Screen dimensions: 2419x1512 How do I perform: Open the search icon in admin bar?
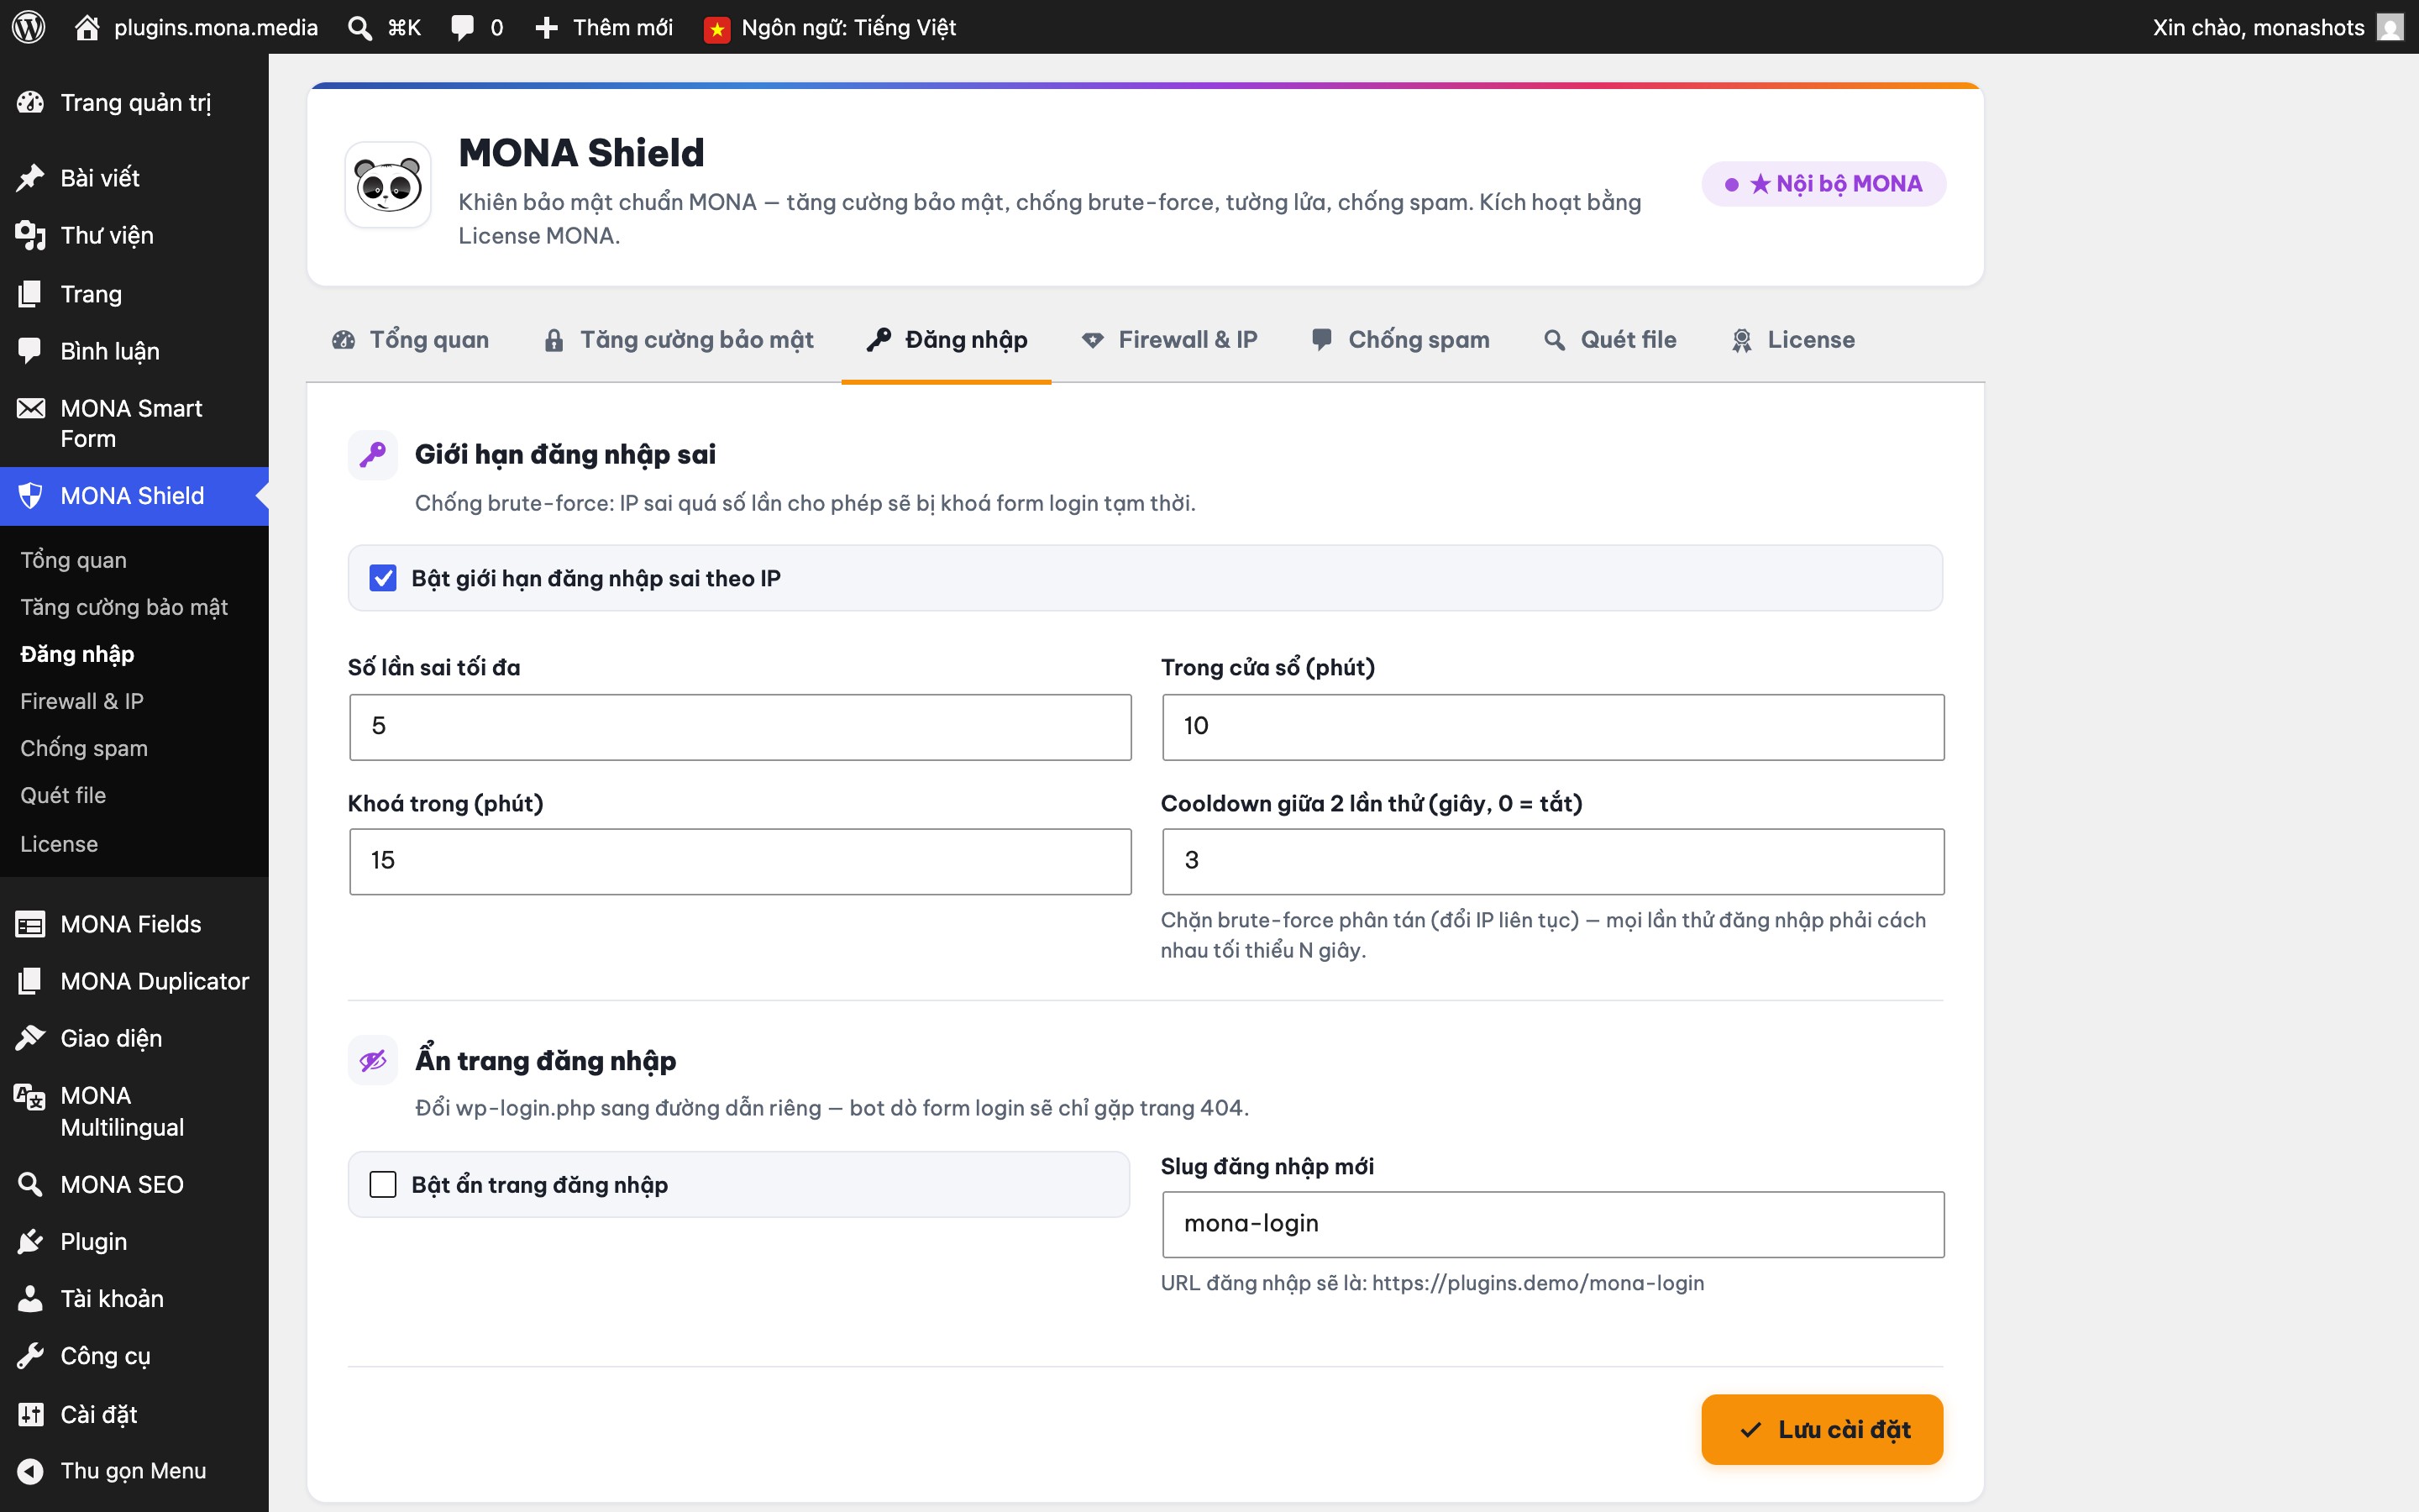tap(359, 27)
